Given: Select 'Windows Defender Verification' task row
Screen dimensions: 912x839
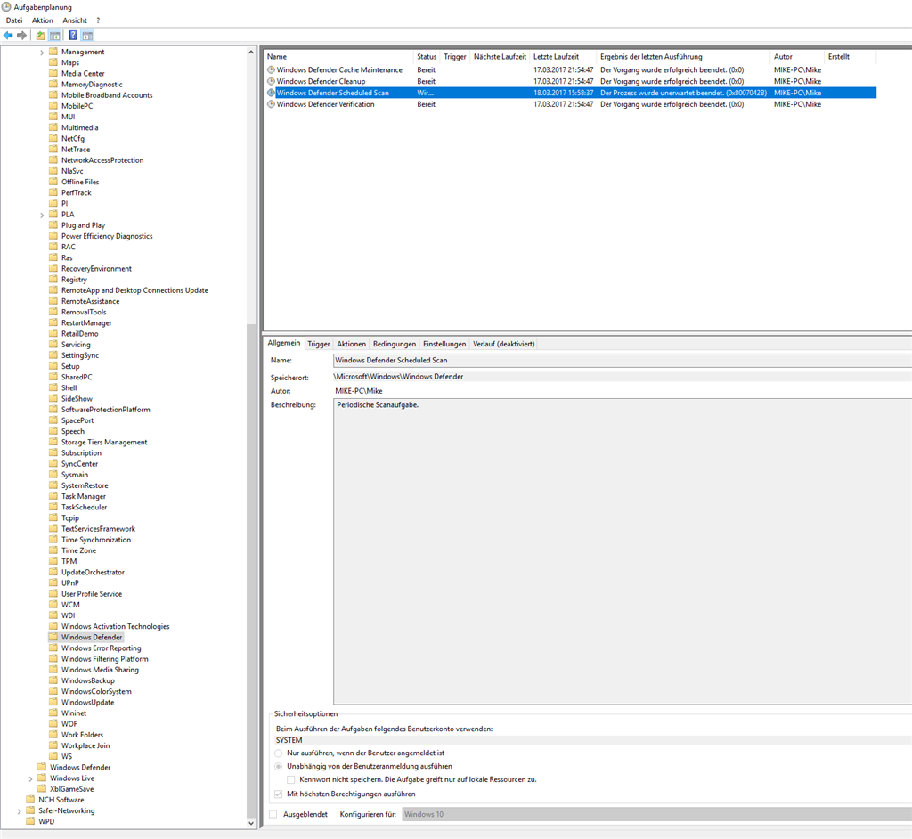Looking at the screenshot, I should [571, 104].
